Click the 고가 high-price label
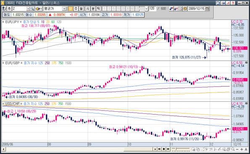 coord(105,15)
